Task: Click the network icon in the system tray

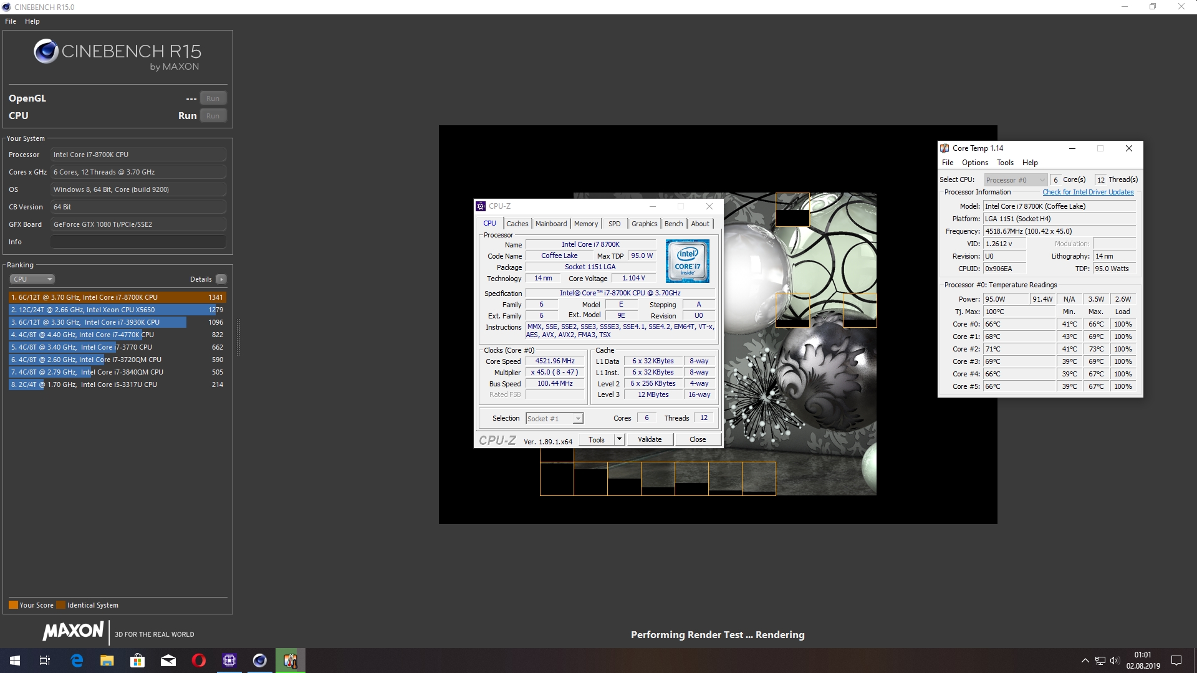Action: point(1100,661)
